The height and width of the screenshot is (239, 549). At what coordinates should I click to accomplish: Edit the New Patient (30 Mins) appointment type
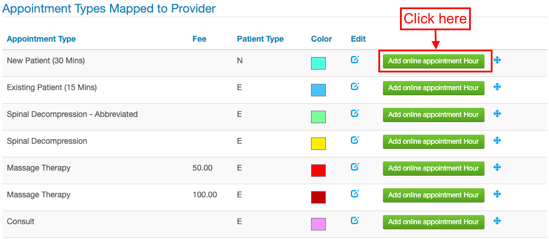pos(354,60)
